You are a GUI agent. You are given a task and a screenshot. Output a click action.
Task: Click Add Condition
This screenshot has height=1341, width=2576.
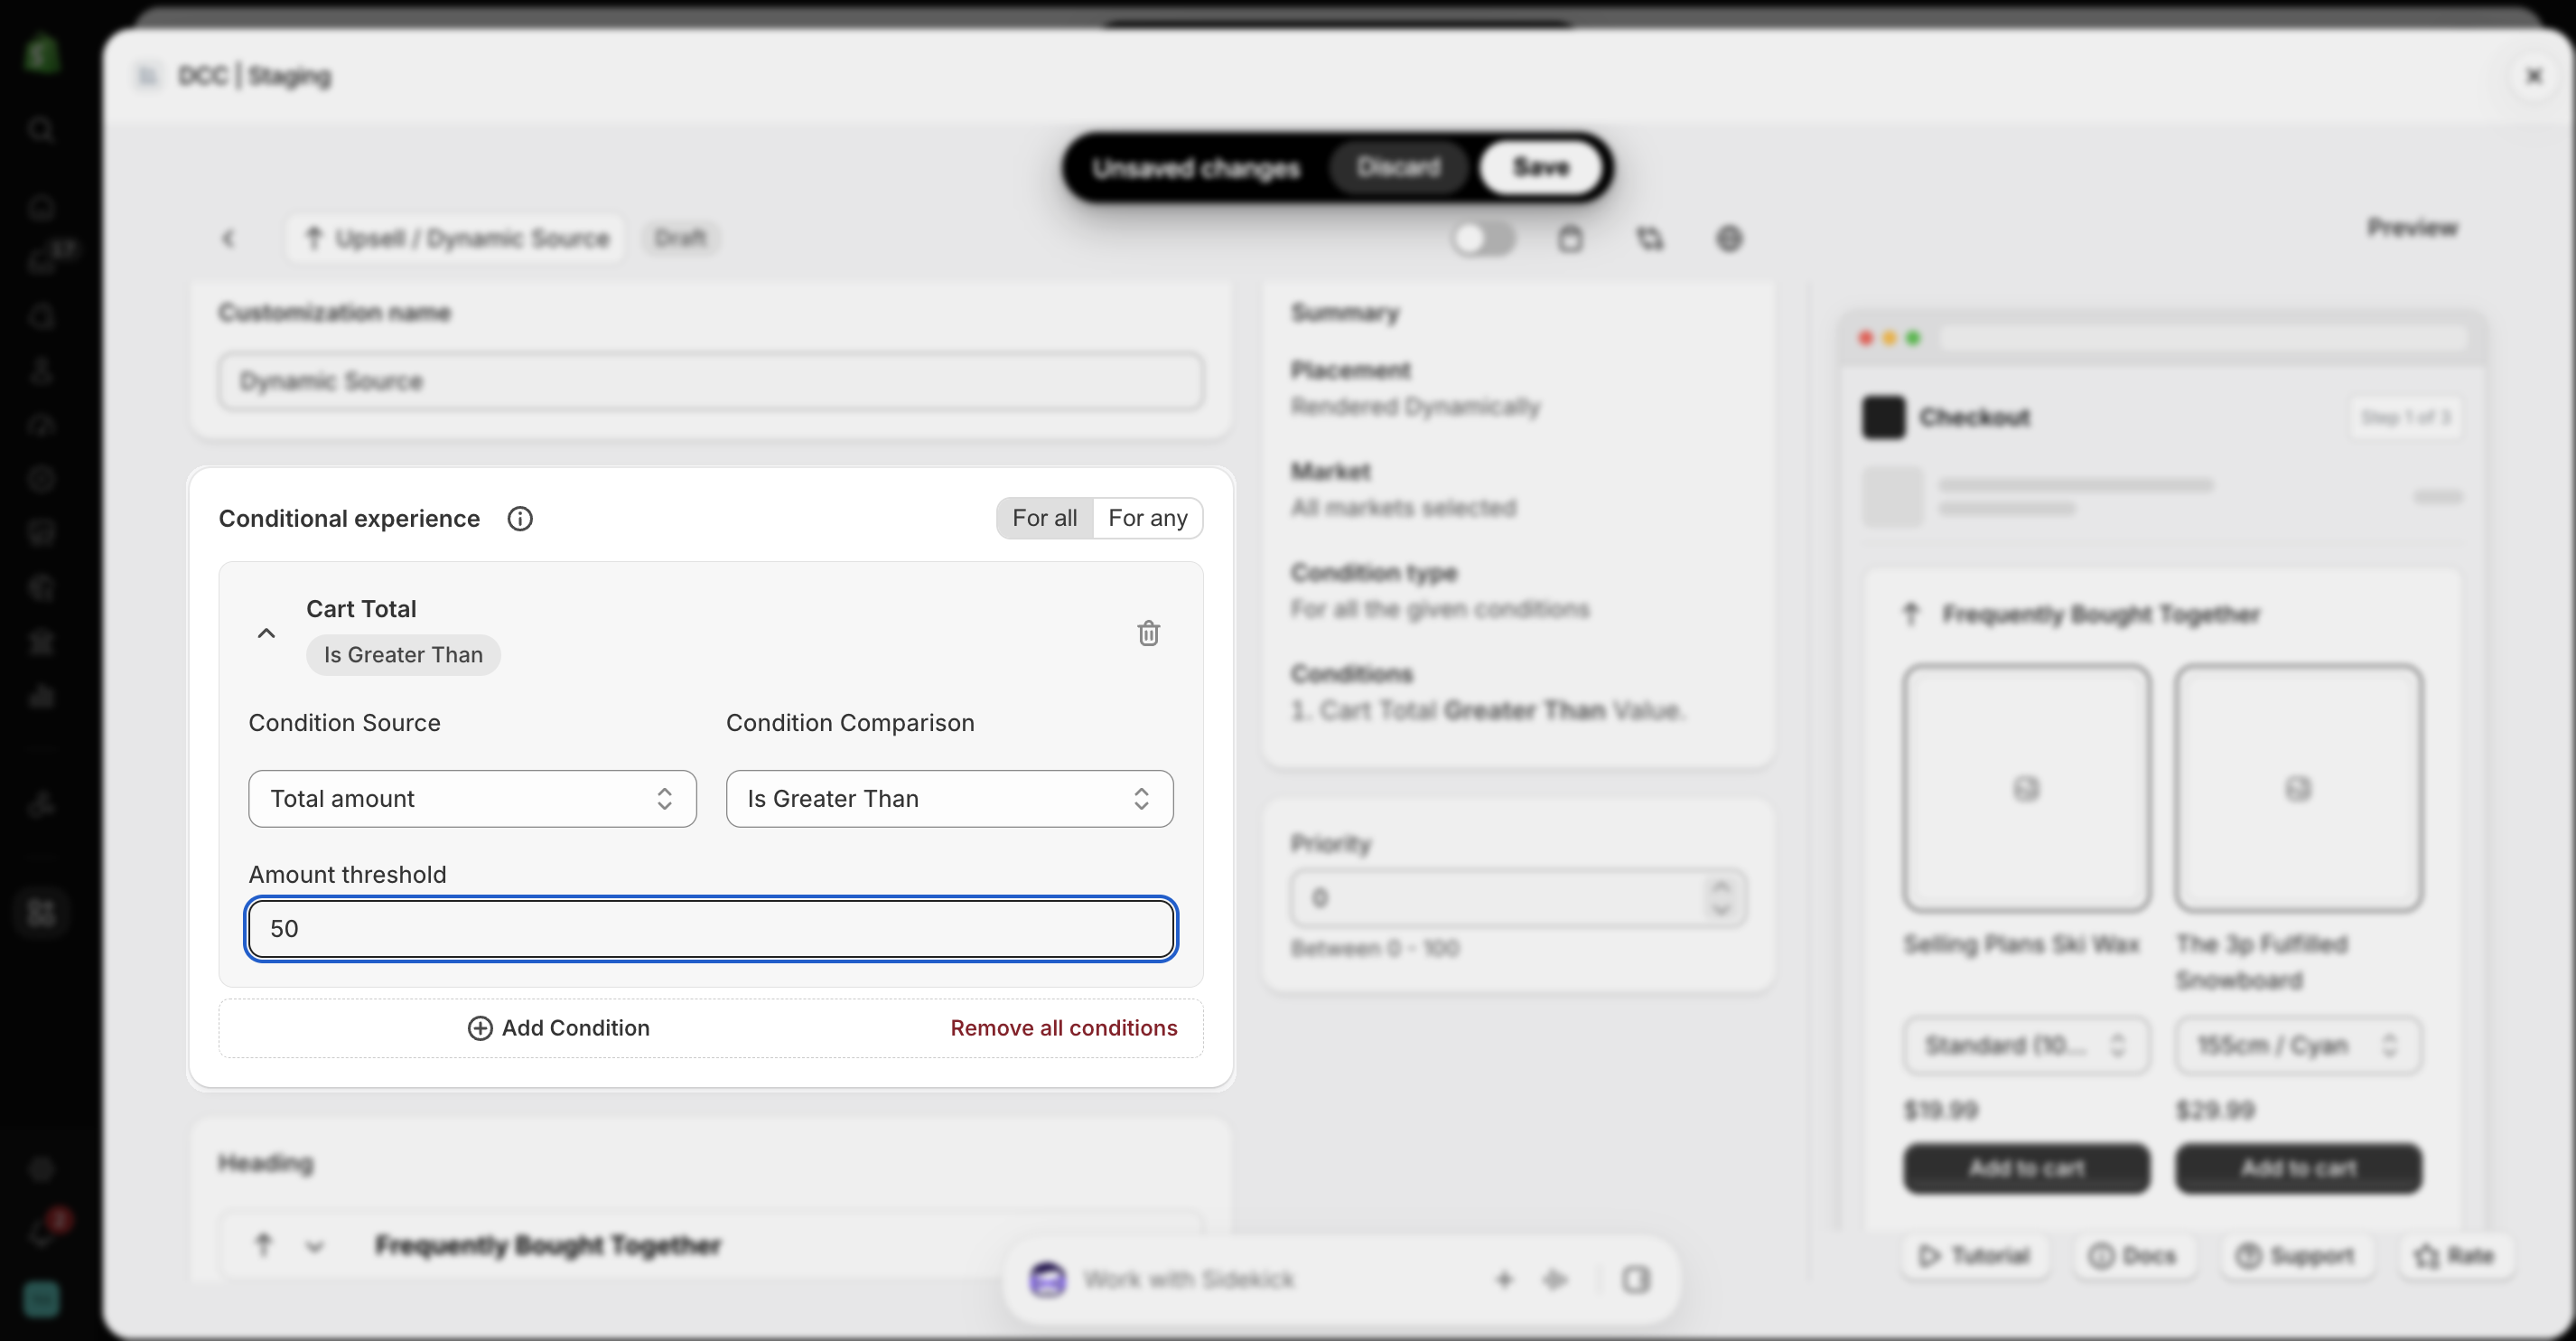tap(559, 1027)
